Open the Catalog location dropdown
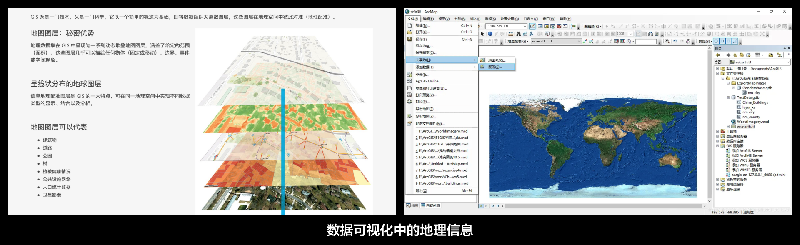The image size is (800, 245). click(x=788, y=62)
